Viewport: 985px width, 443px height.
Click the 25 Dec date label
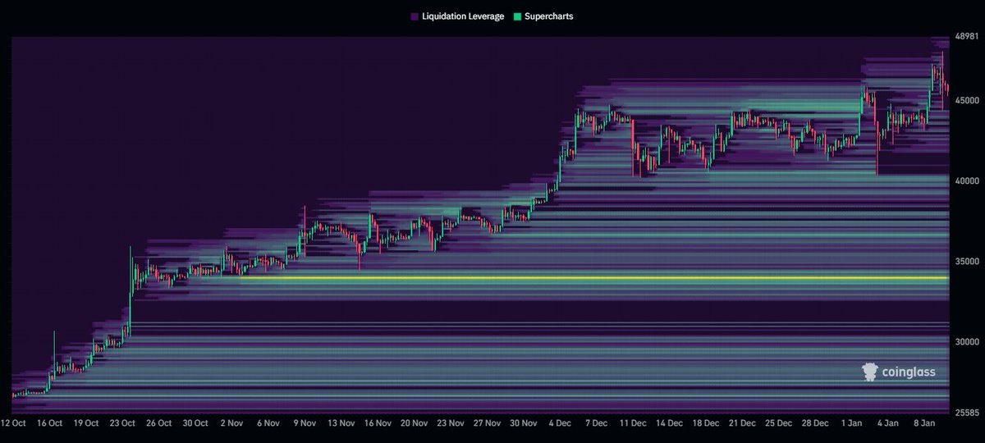779,424
